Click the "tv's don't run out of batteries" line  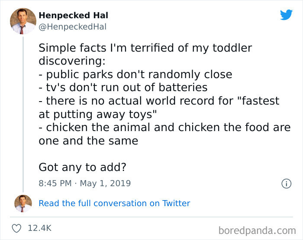point(123,88)
